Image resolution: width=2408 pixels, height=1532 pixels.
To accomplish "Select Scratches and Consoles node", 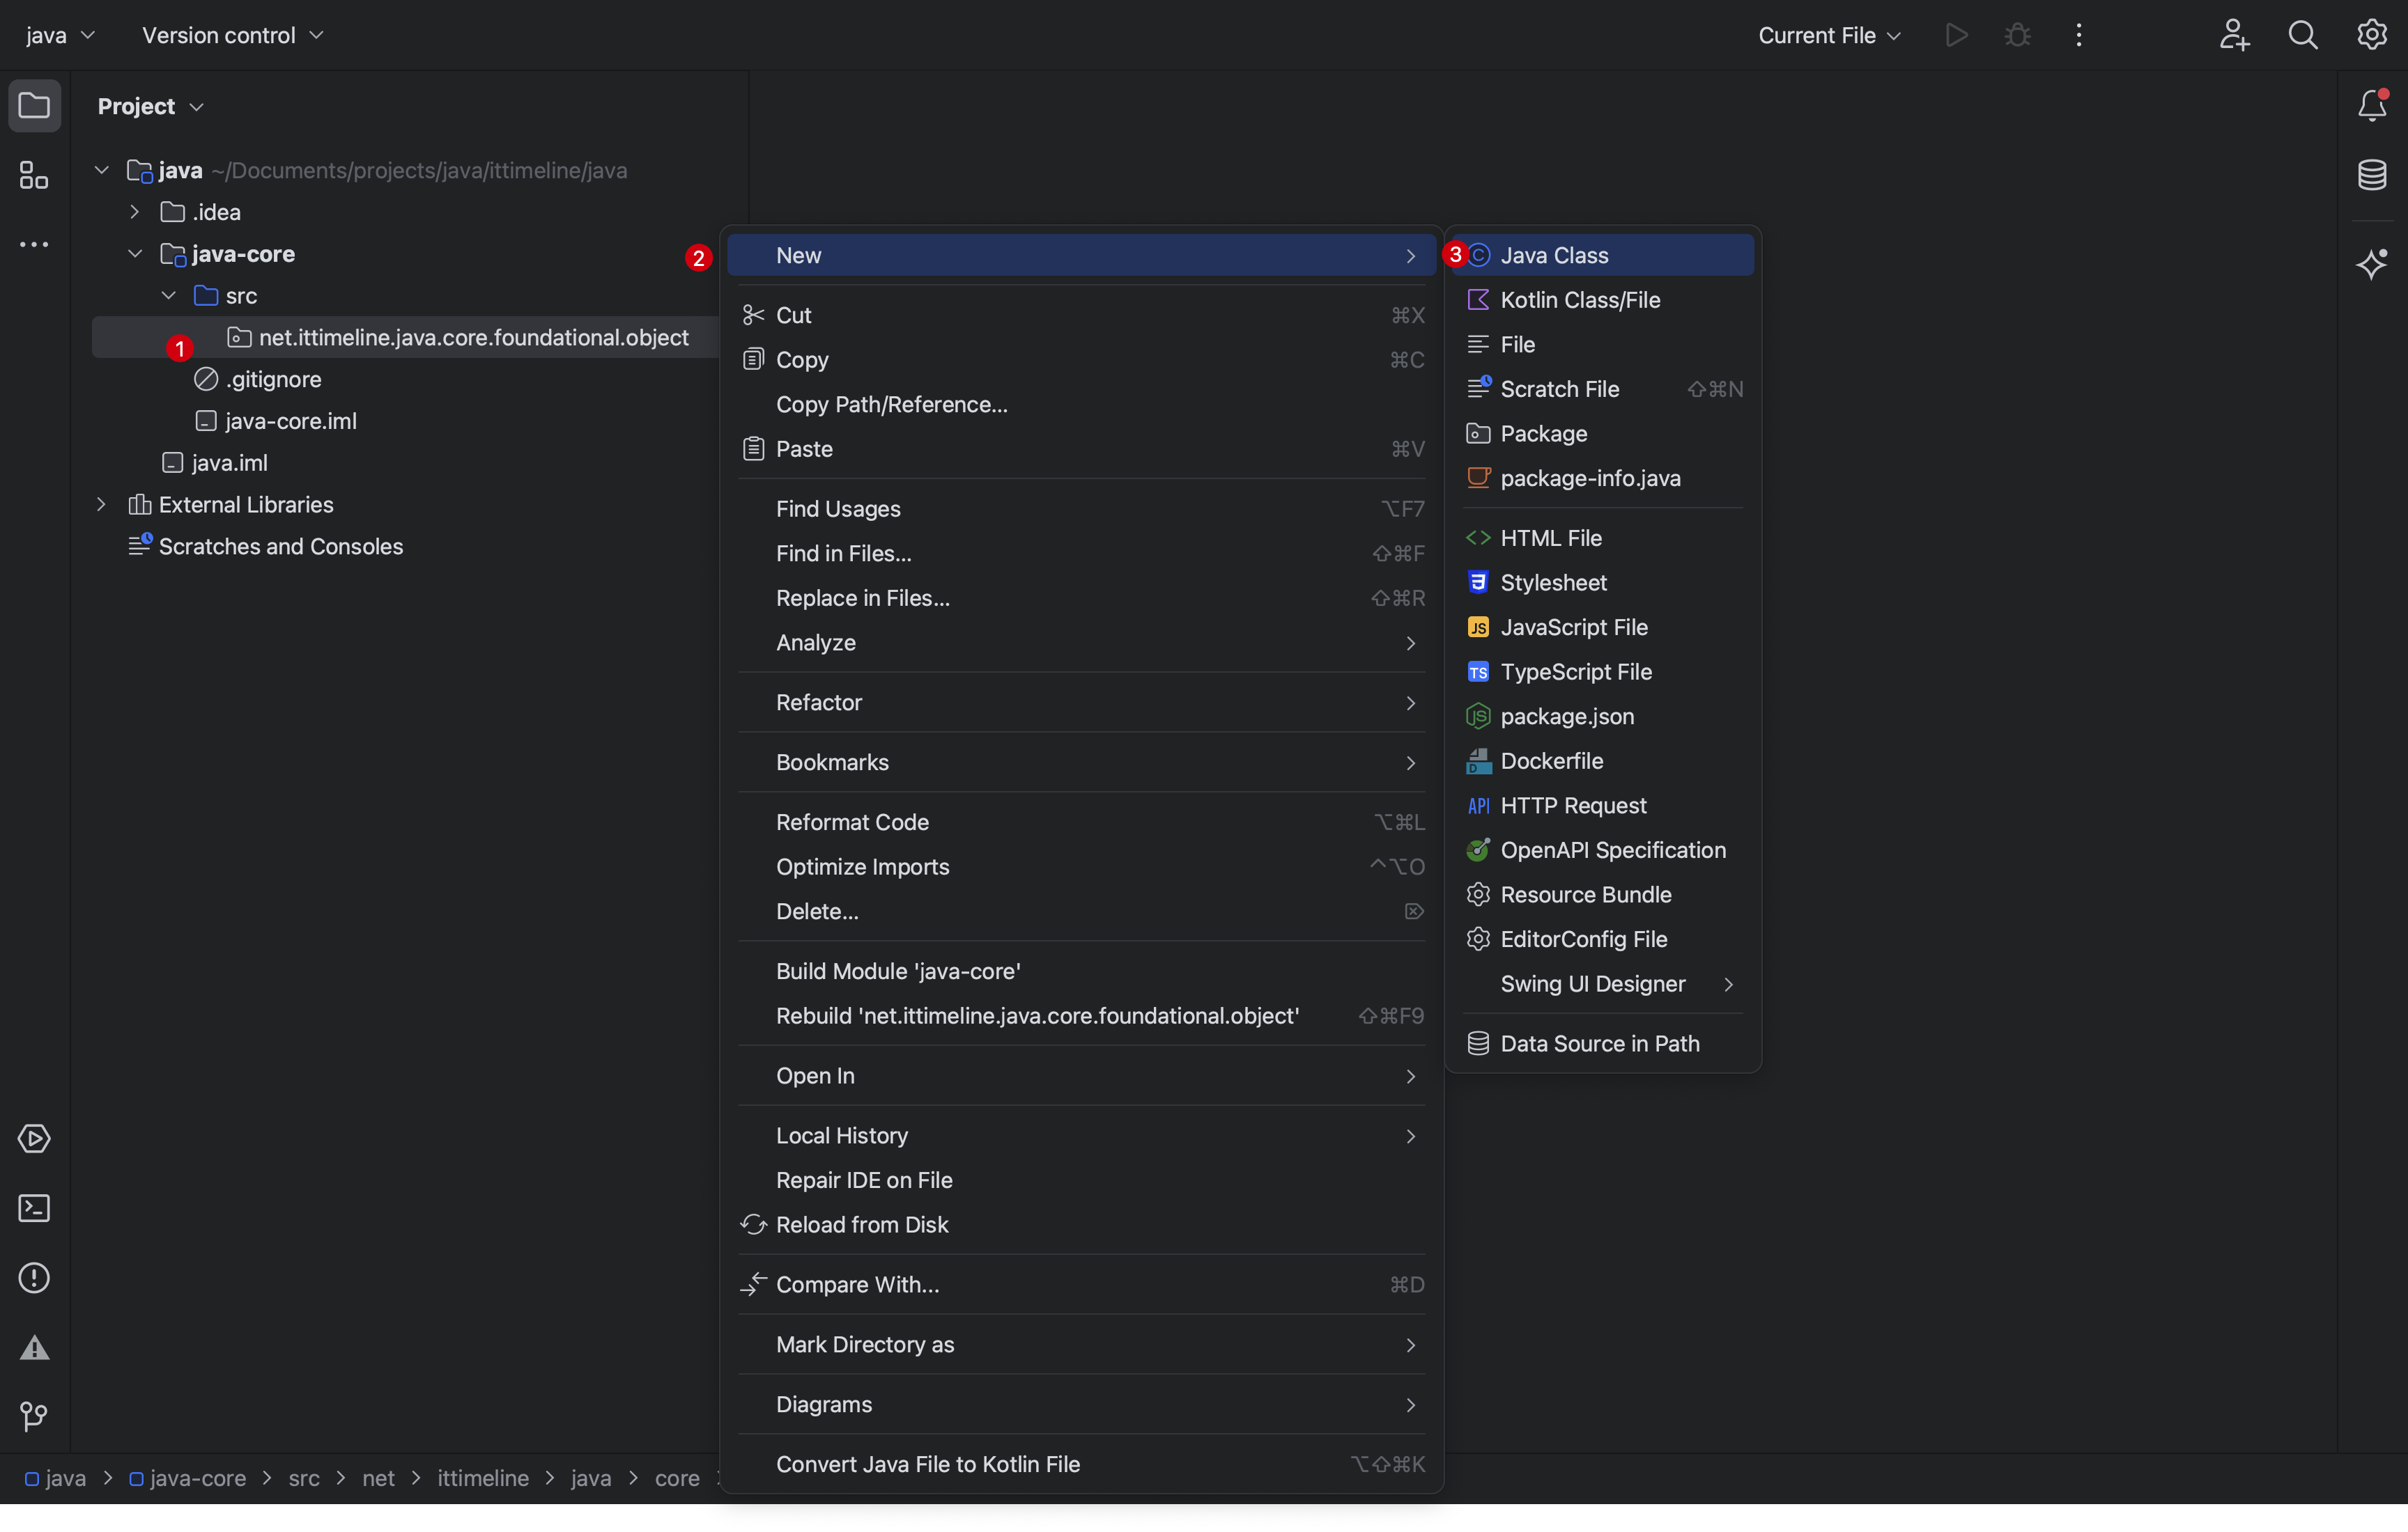I will click(x=266, y=547).
